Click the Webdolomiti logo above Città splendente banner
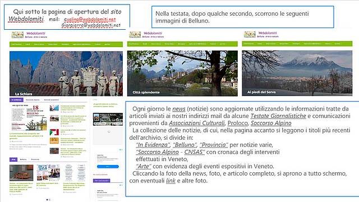 tap(146, 35)
